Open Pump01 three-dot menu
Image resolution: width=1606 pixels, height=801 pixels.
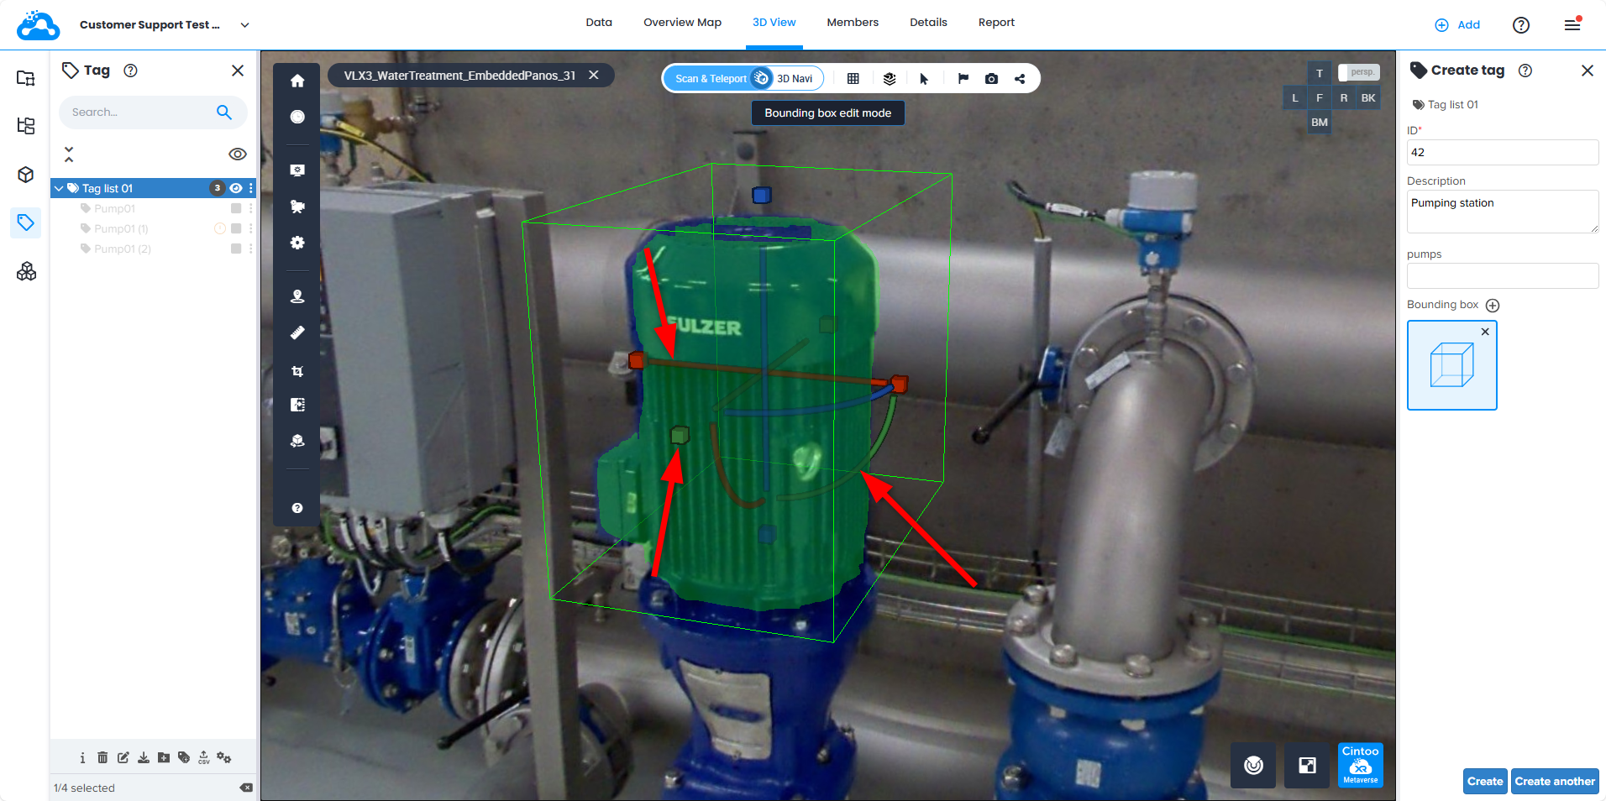point(251,208)
